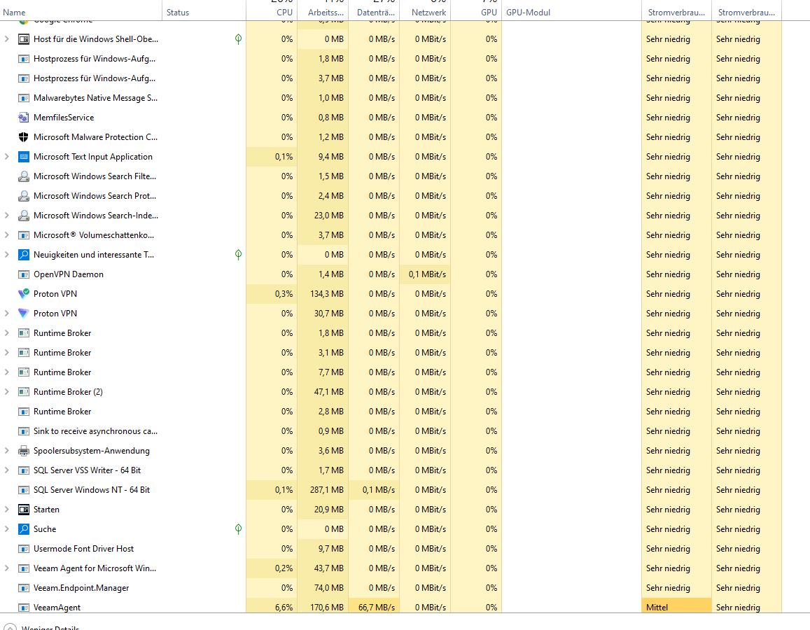Click the Malwarebytes Native Message icon

point(23,97)
